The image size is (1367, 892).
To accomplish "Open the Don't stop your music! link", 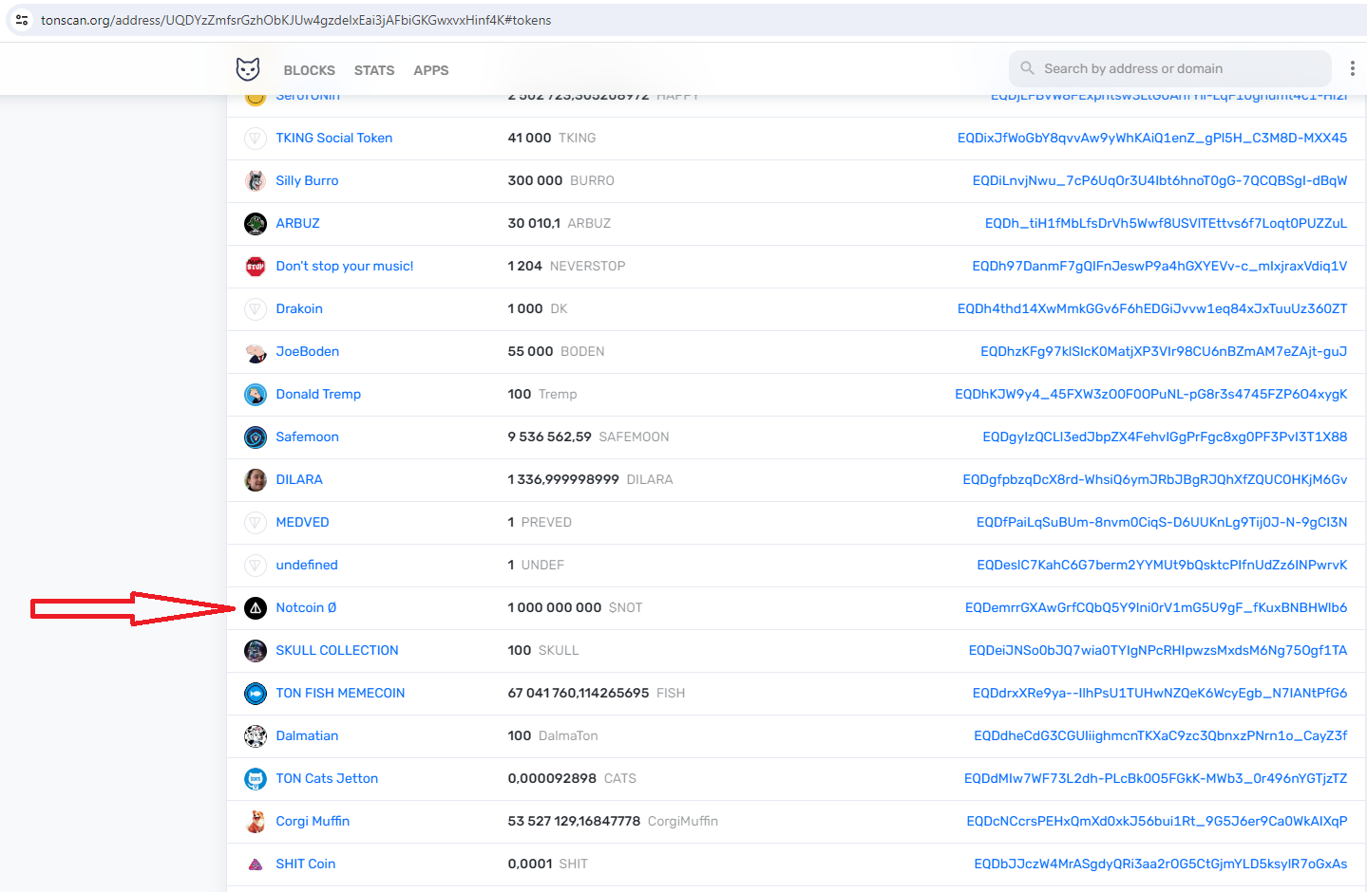I will (345, 266).
